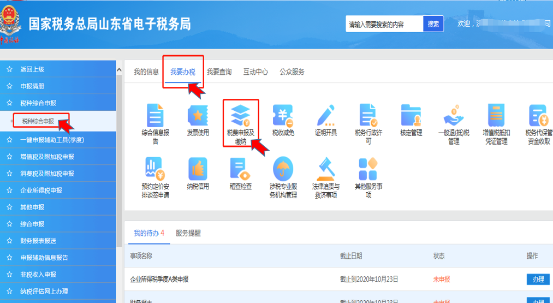The width and height of the screenshot is (553, 303).
Task: Click the 状态 column header
Action: click(x=439, y=256)
